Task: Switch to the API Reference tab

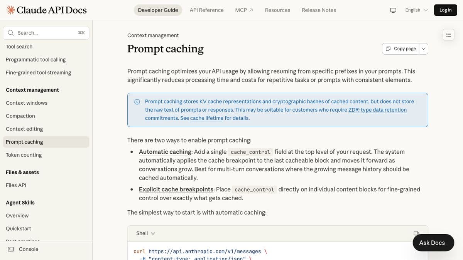Action: coord(206,10)
